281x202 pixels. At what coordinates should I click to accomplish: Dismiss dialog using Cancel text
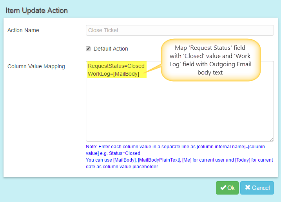pos(261,187)
